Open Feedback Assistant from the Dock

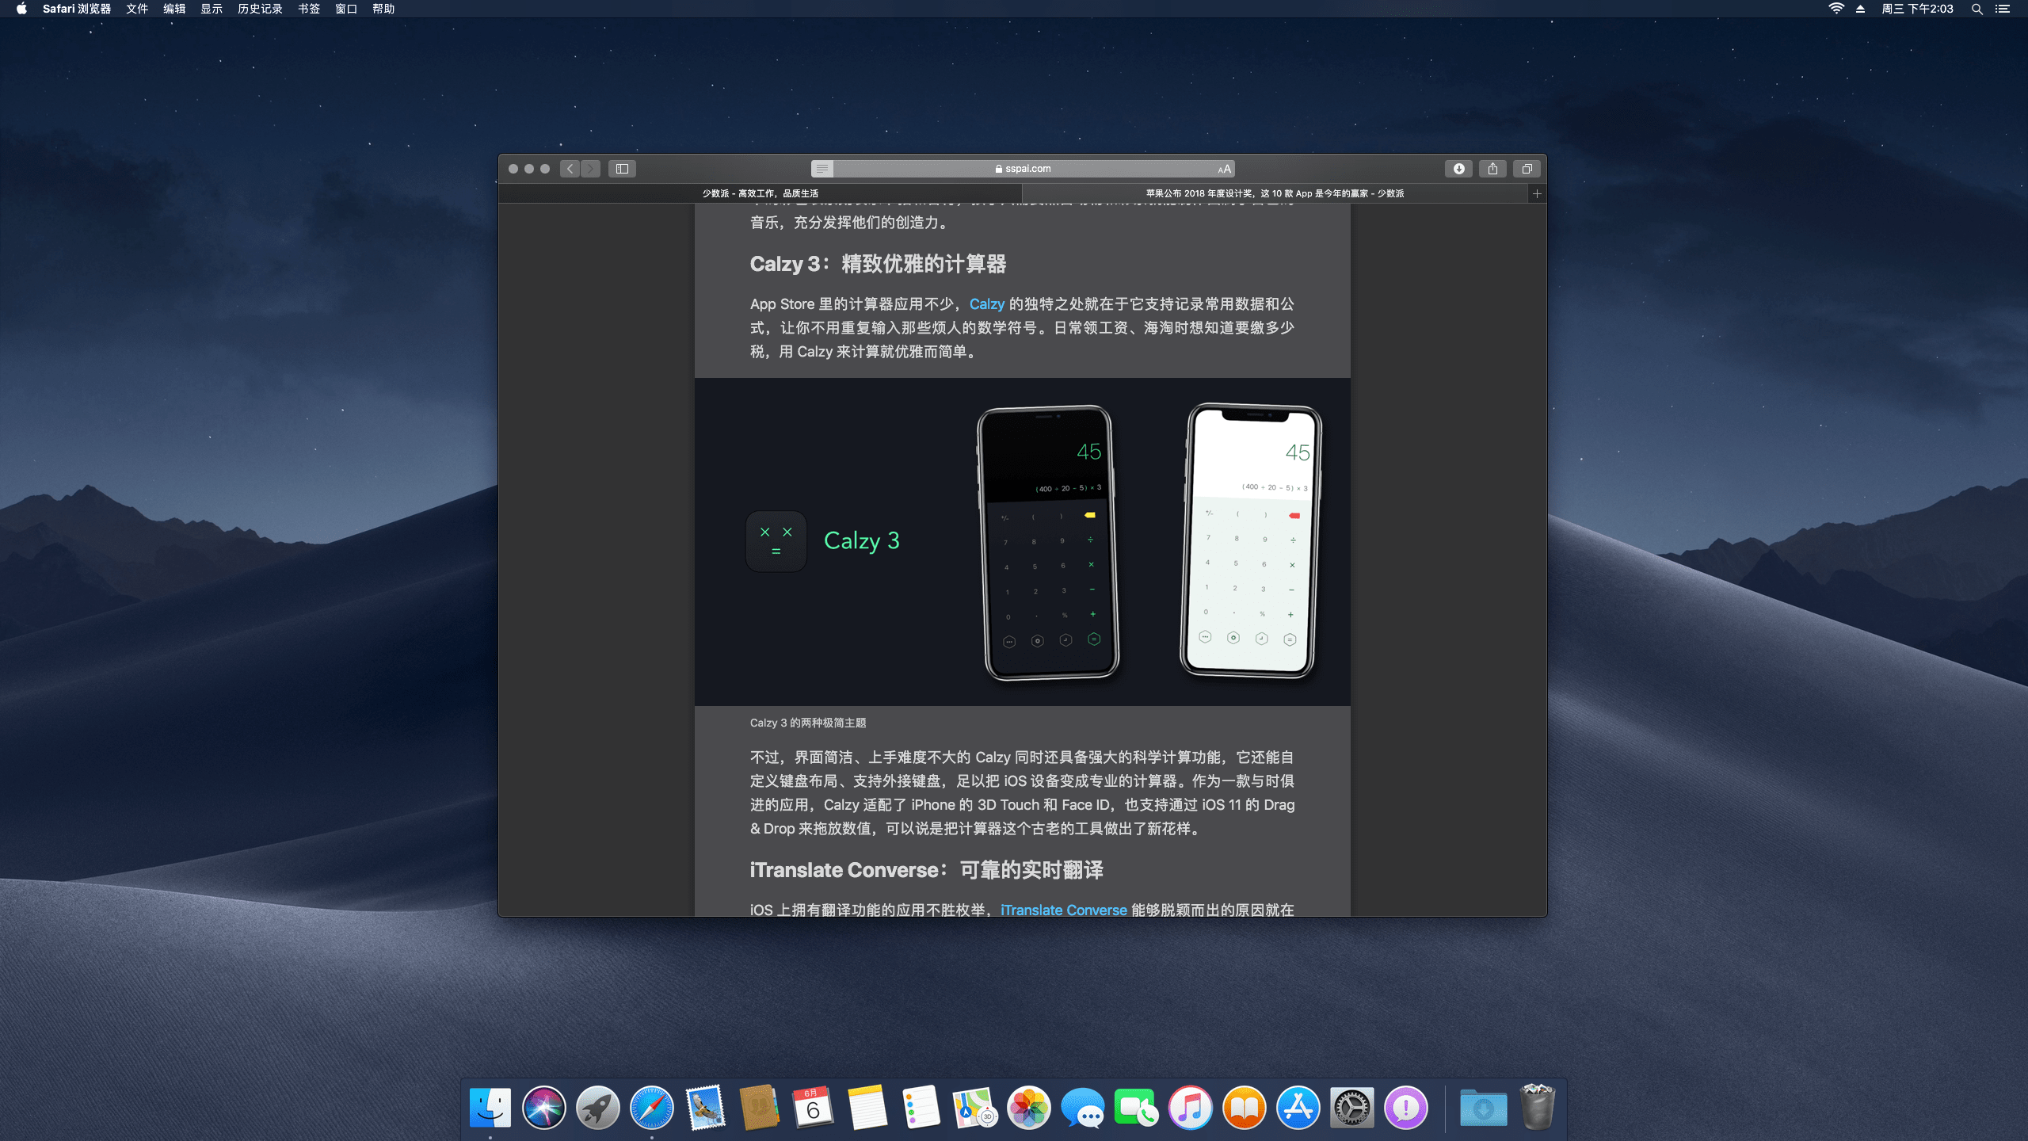[x=1406, y=1107]
